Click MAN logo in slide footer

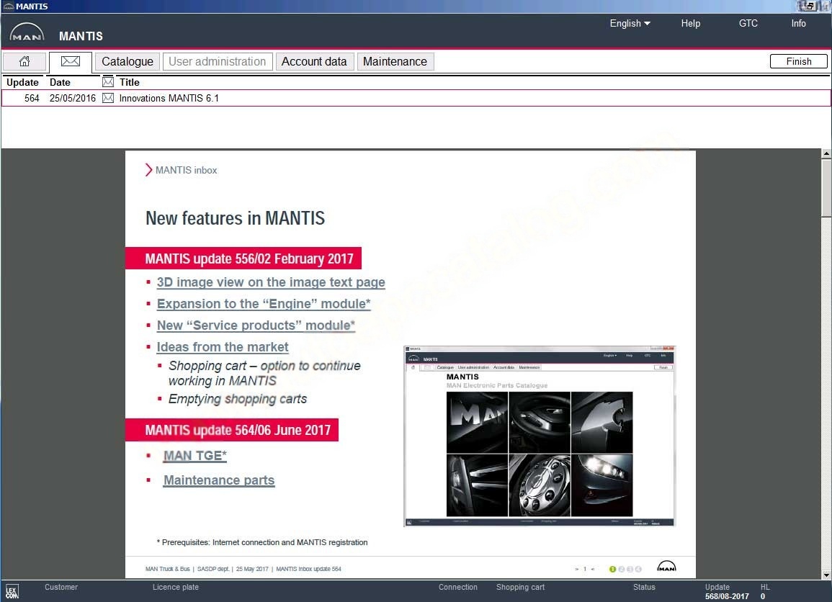pyautogui.click(x=666, y=567)
